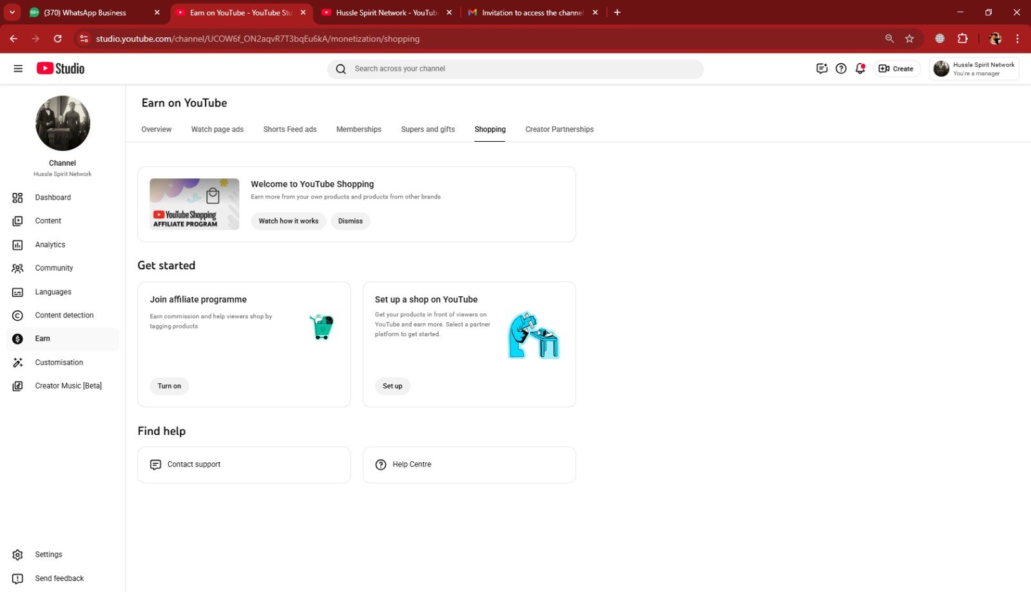
Task: Click the search across your channel field
Action: [x=515, y=69]
